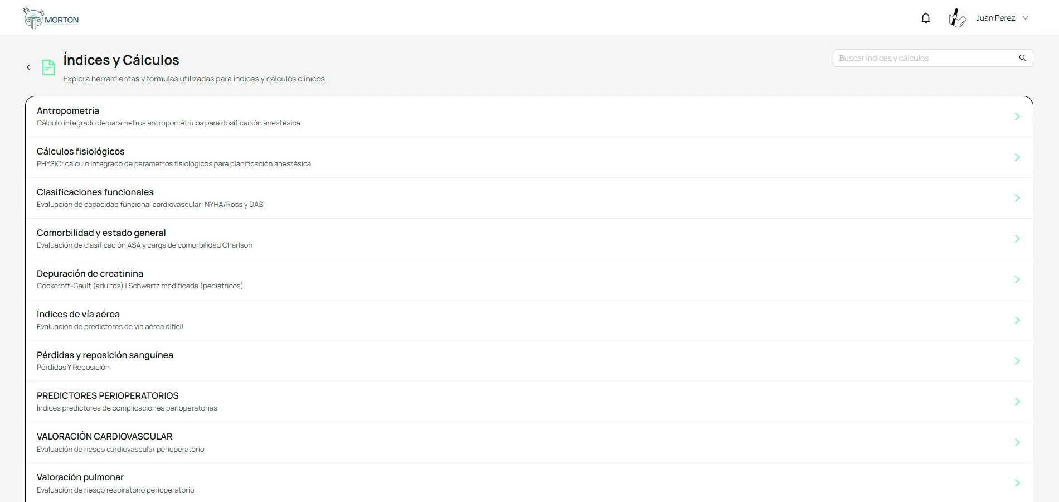Click the Cálculos fisiológicos row chevron

point(1017,157)
